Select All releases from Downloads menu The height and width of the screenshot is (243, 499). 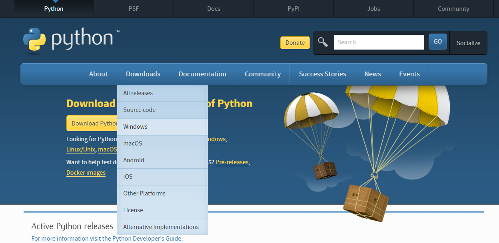(x=162, y=93)
